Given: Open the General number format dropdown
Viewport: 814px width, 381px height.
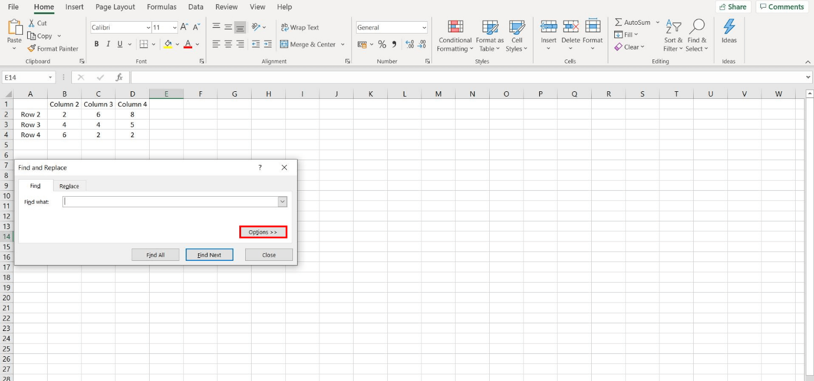Looking at the screenshot, I should coord(424,28).
